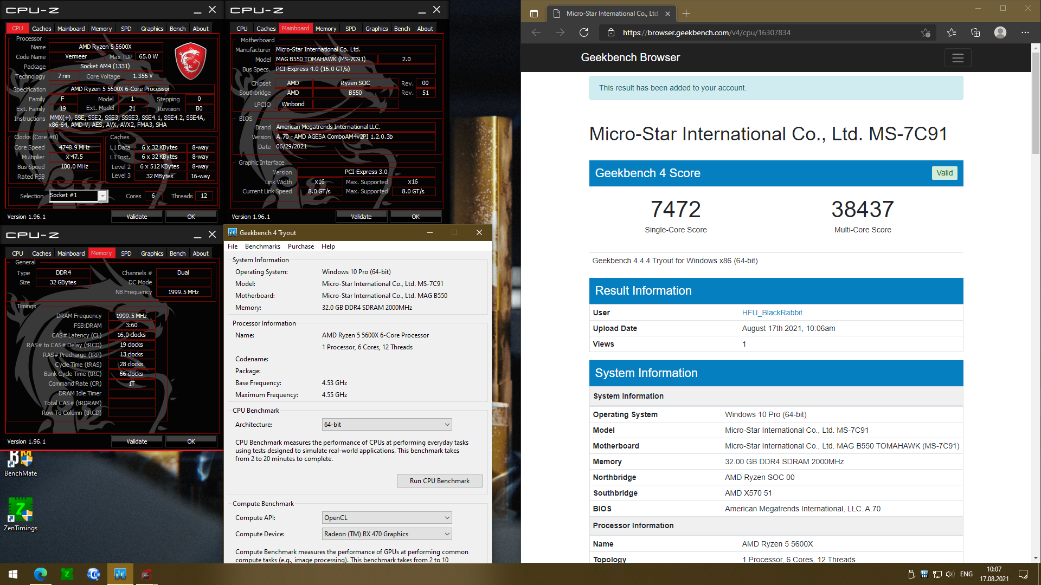The height and width of the screenshot is (585, 1041).
Task: Open the Geekbench Browser hamburger menu
Action: tap(958, 58)
